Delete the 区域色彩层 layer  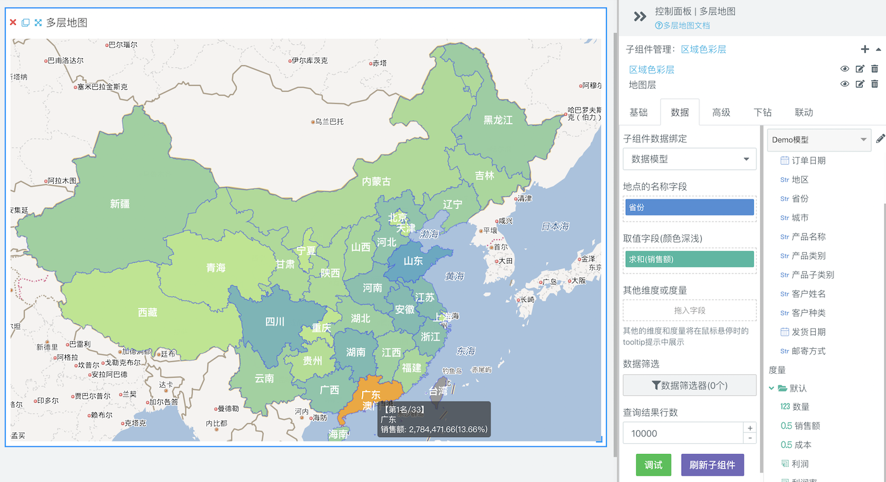point(875,69)
